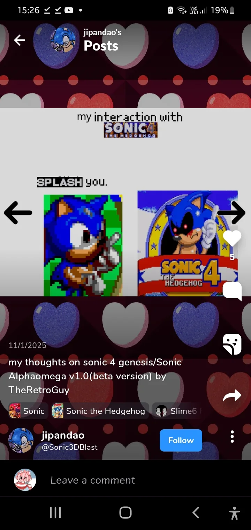251x530 pixels.
Task: Open the Sonic community tag
Action: click(28, 411)
